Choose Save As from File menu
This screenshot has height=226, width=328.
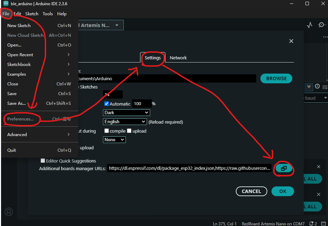pyautogui.click(x=17, y=103)
